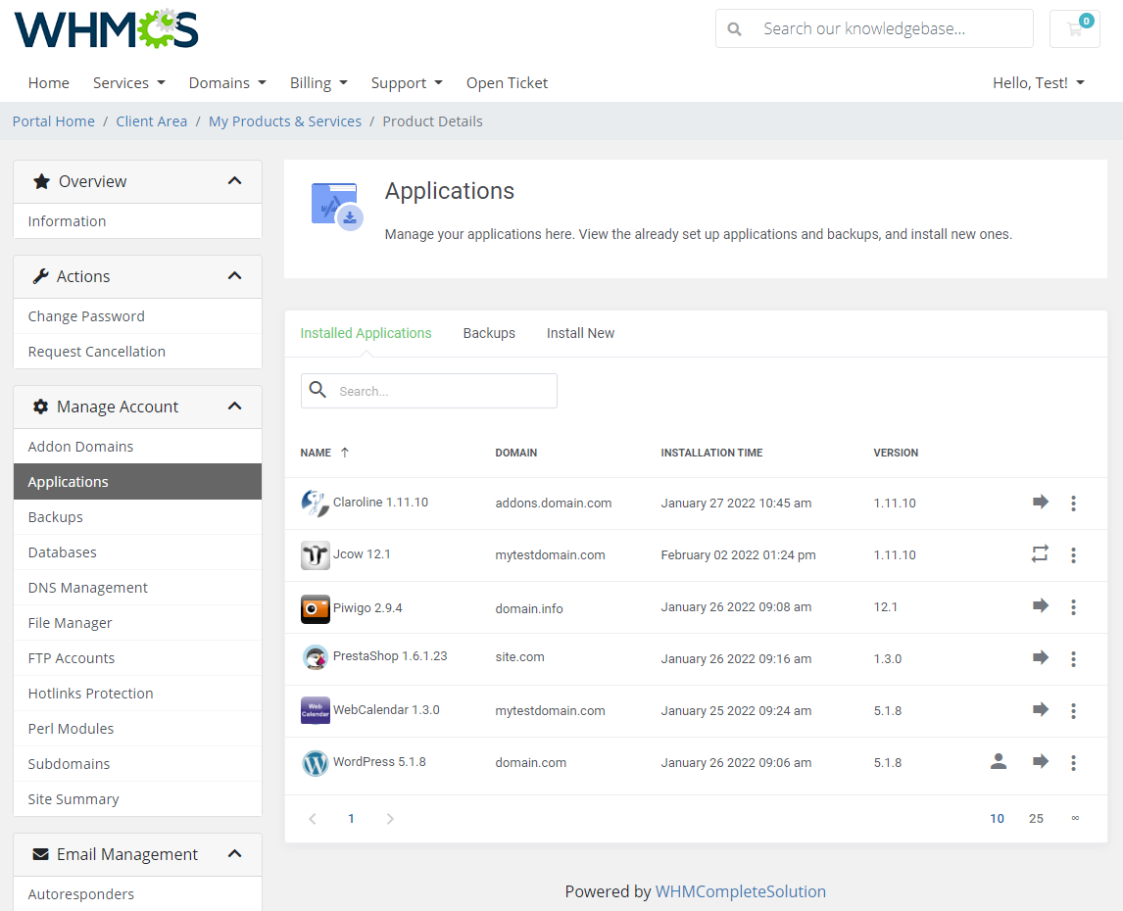This screenshot has width=1123, height=911.
Task: Open Addon Domains in the sidebar
Action: tap(137, 446)
